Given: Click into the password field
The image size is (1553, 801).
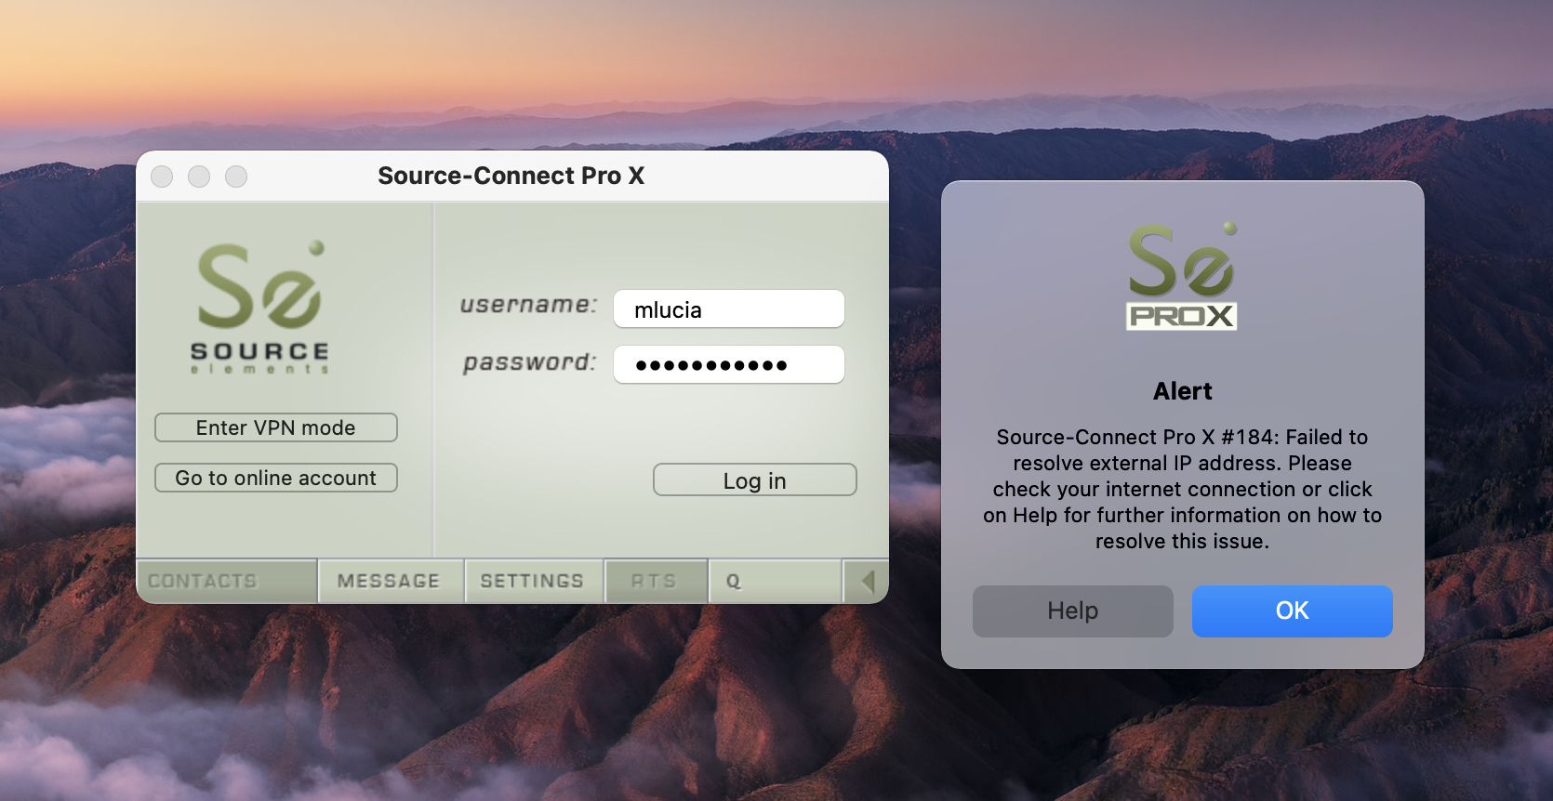Looking at the screenshot, I should (x=729, y=365).
